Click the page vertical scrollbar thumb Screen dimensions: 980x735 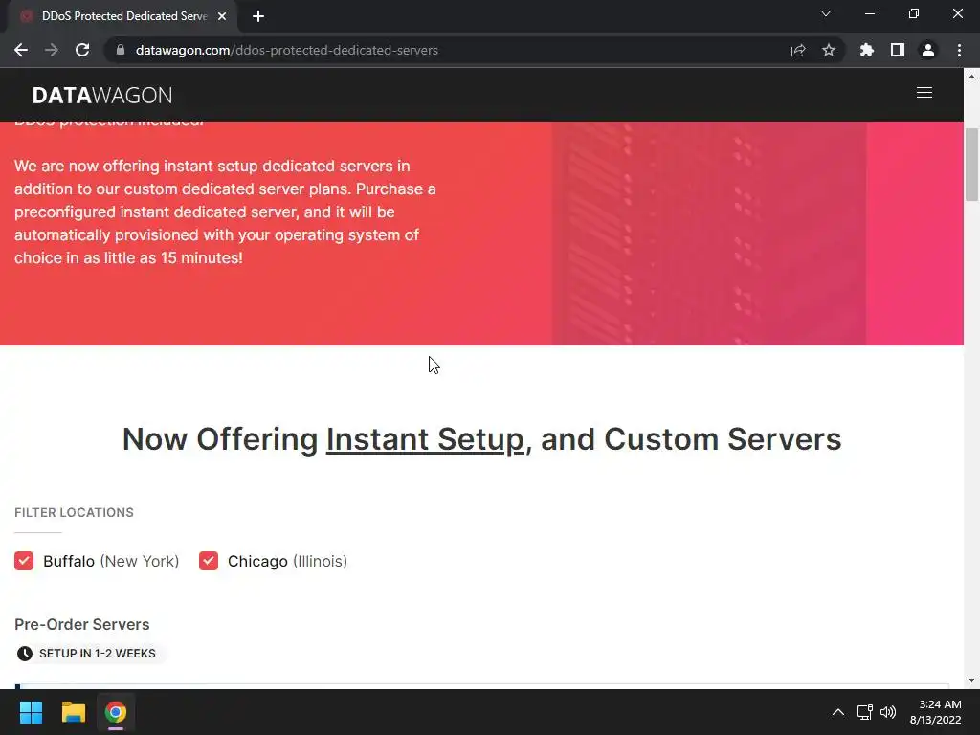pos(971,165)
